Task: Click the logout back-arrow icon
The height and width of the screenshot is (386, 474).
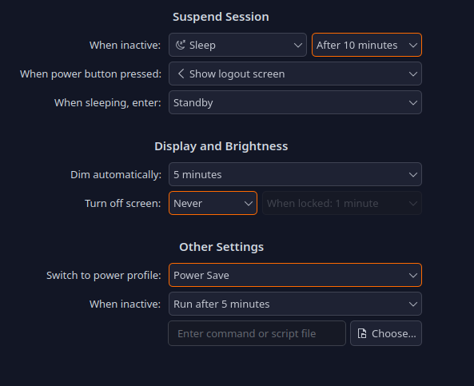Action: [x=181, y=74]
